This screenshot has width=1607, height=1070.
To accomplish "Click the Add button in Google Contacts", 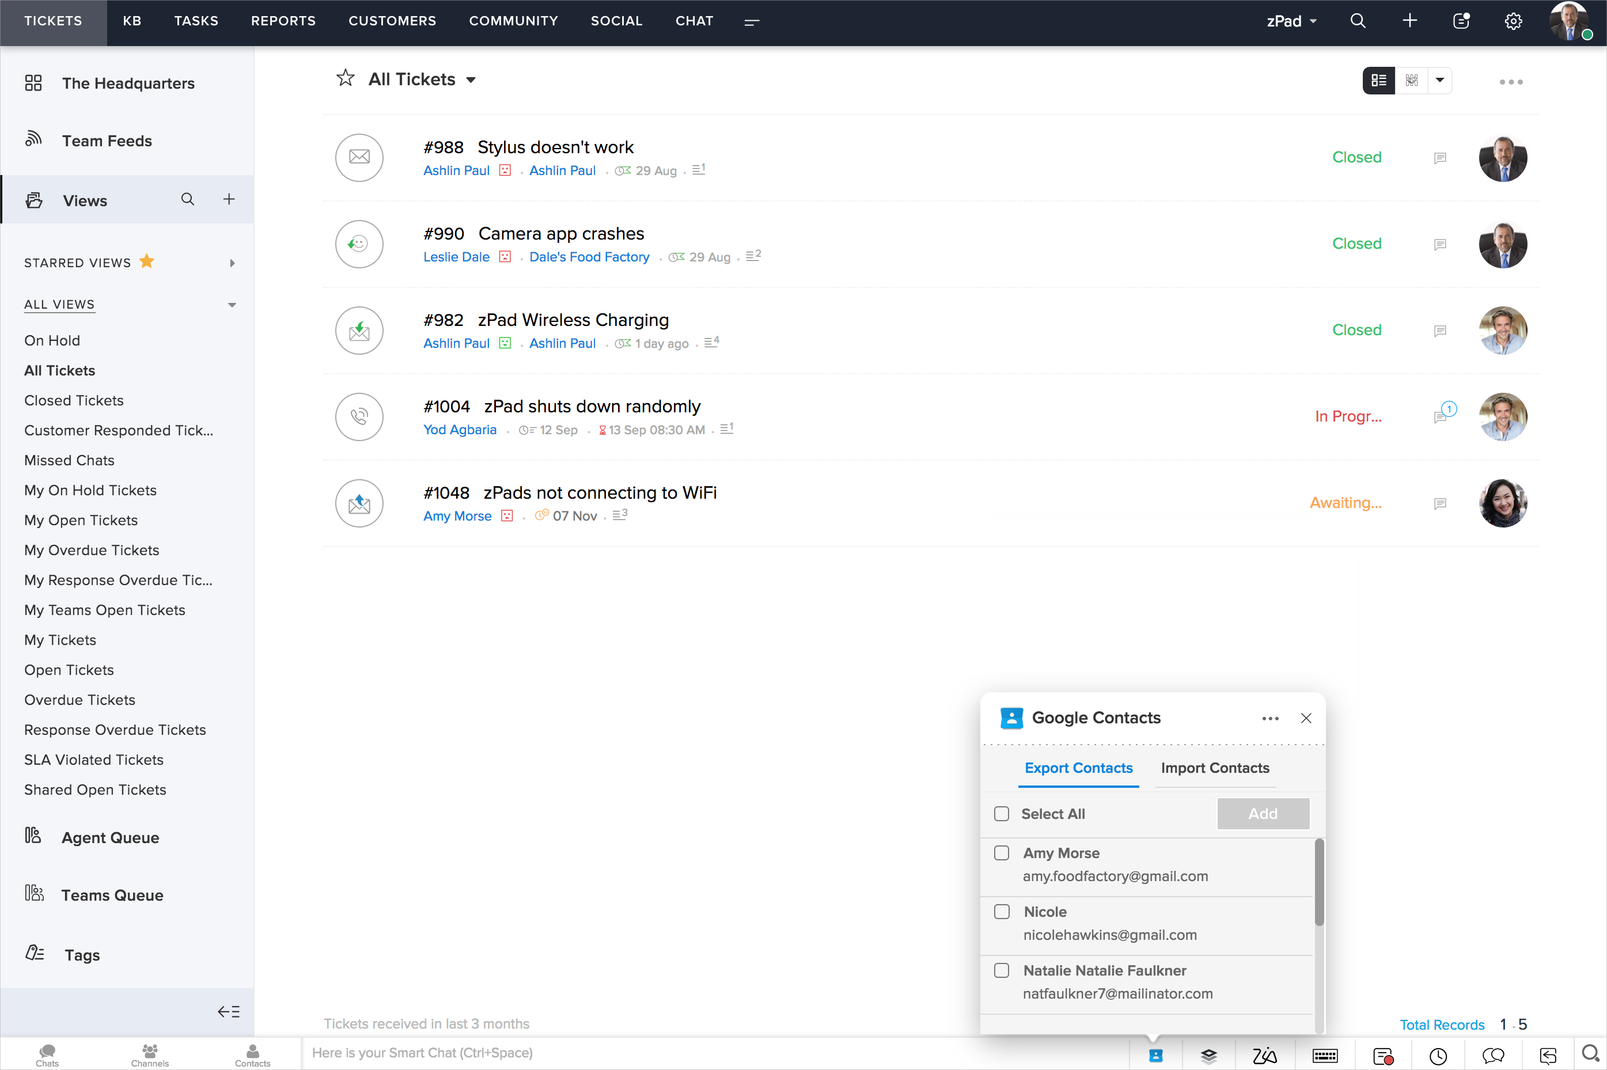I will [x=1263, y=813].
